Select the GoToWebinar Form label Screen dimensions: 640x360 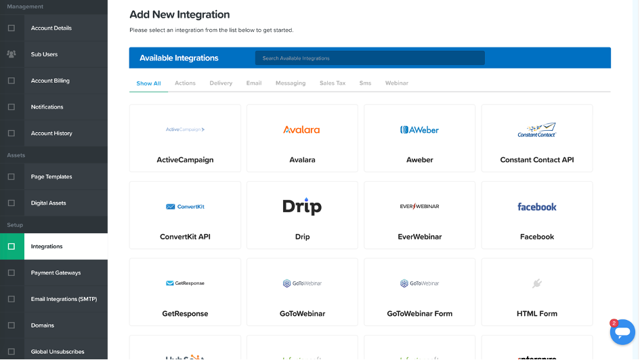pyautogui.click(x=420, y=314)
